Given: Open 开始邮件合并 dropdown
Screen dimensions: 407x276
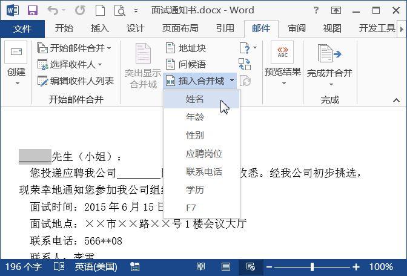Looking at the screenshot, I should (74, 48).
